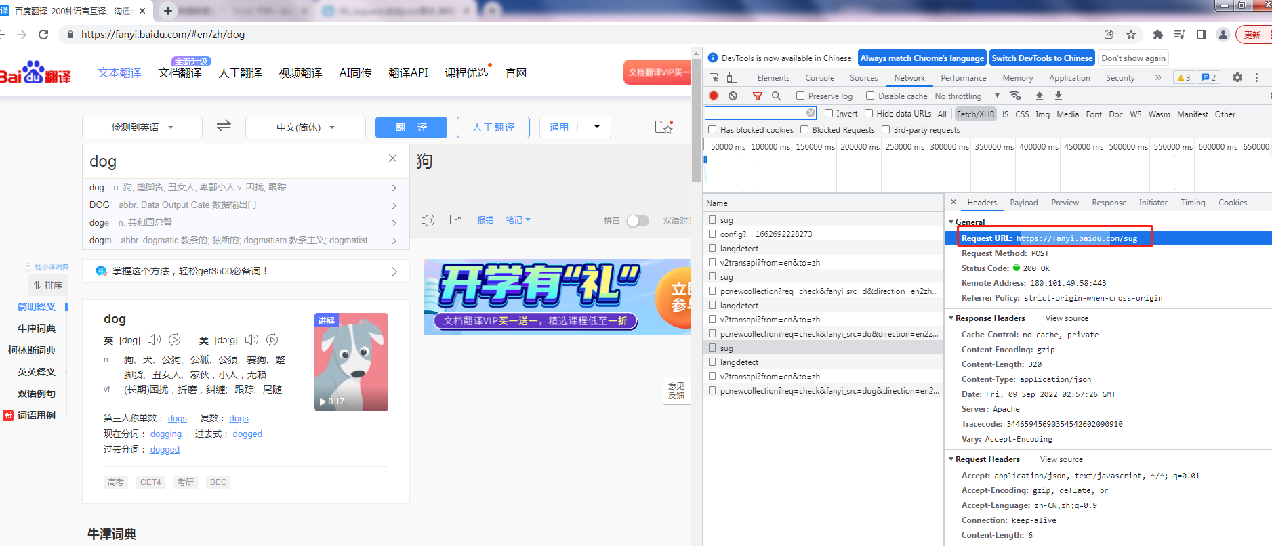Collapse the Response Headers section
1272x546 pixels.
click(951, 318)
